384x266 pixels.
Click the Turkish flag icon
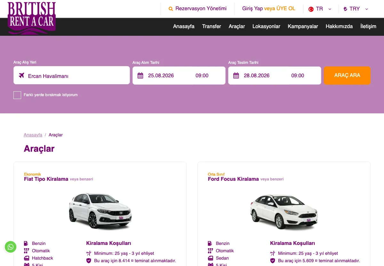[311, 9]
